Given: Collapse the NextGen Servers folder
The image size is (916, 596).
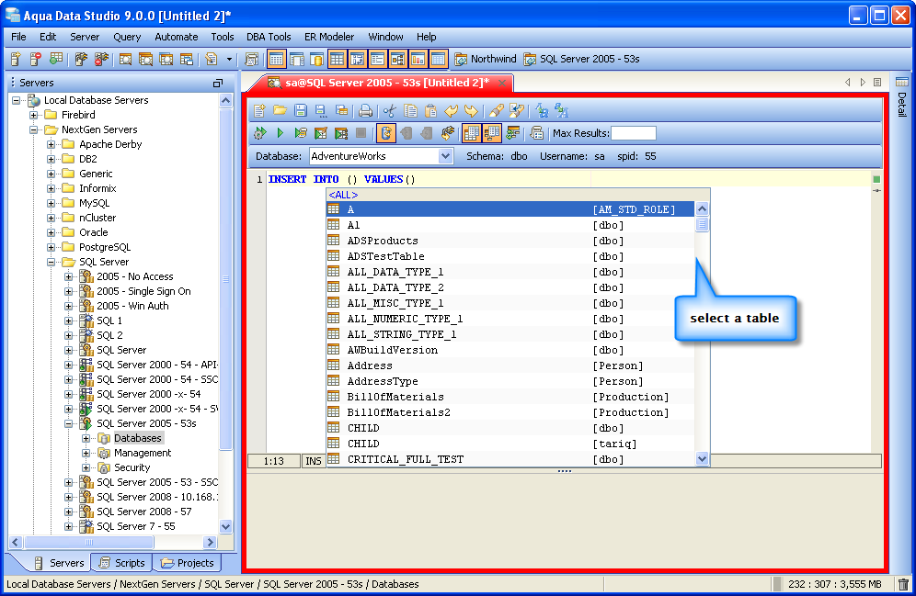Looking at the screenshot, I should coord(34,129).
